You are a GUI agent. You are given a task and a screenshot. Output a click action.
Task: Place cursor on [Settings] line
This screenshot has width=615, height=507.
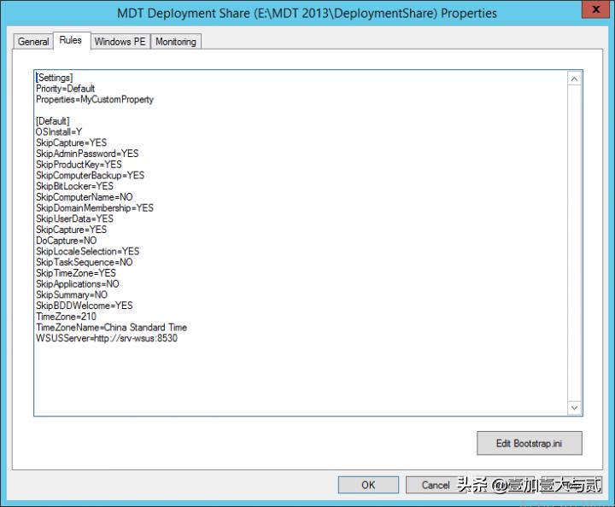(55, 78)
